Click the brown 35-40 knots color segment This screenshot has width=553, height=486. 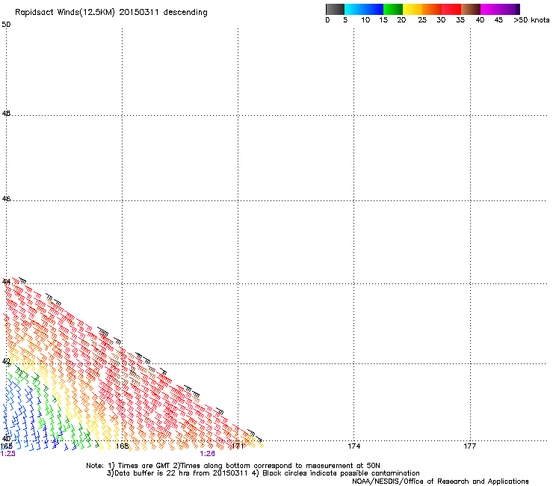pyautogui.click(x=471, y=9)
